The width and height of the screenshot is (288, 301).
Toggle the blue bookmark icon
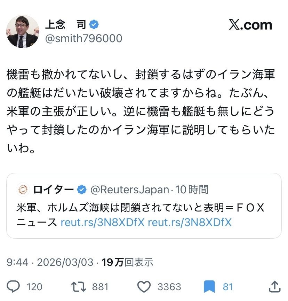(209, 286)
